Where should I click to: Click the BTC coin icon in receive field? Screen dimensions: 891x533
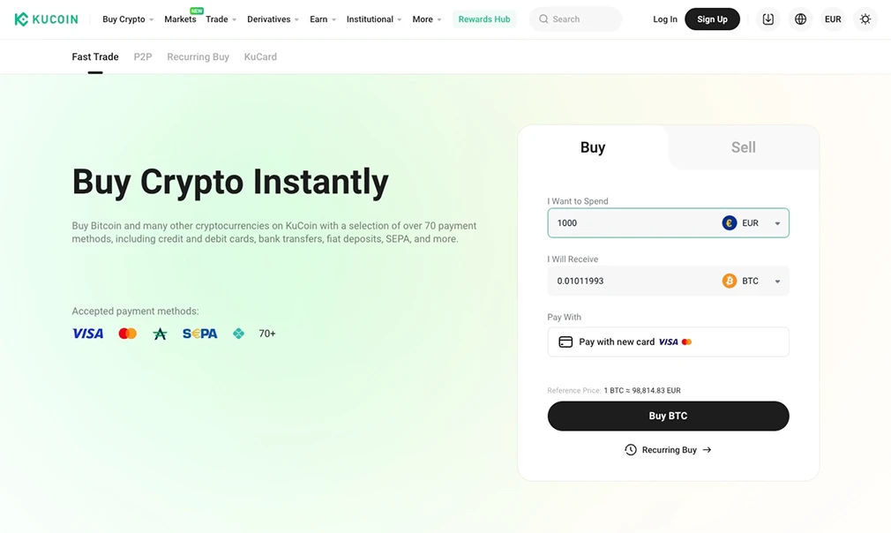click(x=730, y=281)
